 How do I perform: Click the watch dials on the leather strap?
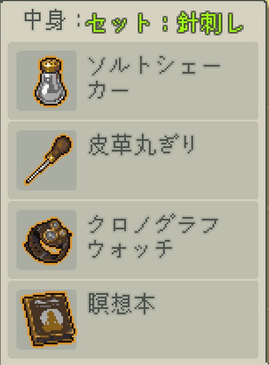tap(55, 231)
